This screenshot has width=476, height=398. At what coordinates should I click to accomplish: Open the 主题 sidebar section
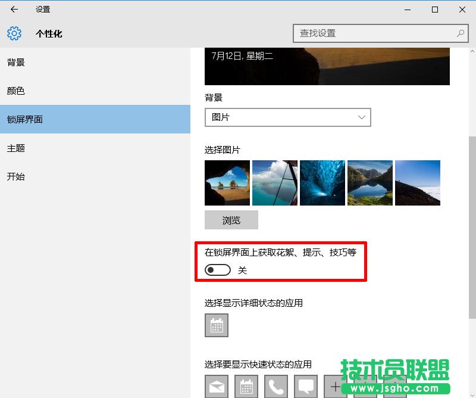click(15, 148)
